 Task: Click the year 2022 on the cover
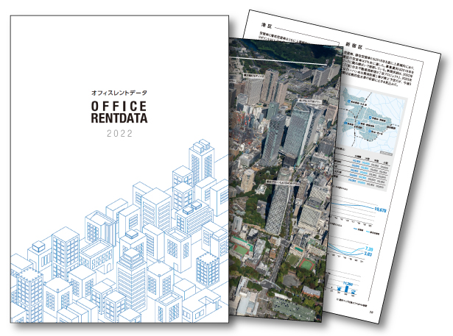click(x=119, y=134)
